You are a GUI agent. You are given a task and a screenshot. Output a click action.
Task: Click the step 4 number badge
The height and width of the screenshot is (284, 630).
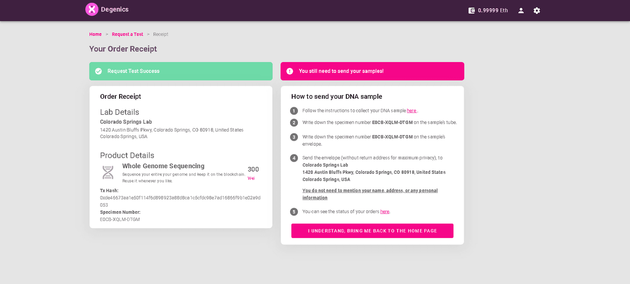pos(294,158)
